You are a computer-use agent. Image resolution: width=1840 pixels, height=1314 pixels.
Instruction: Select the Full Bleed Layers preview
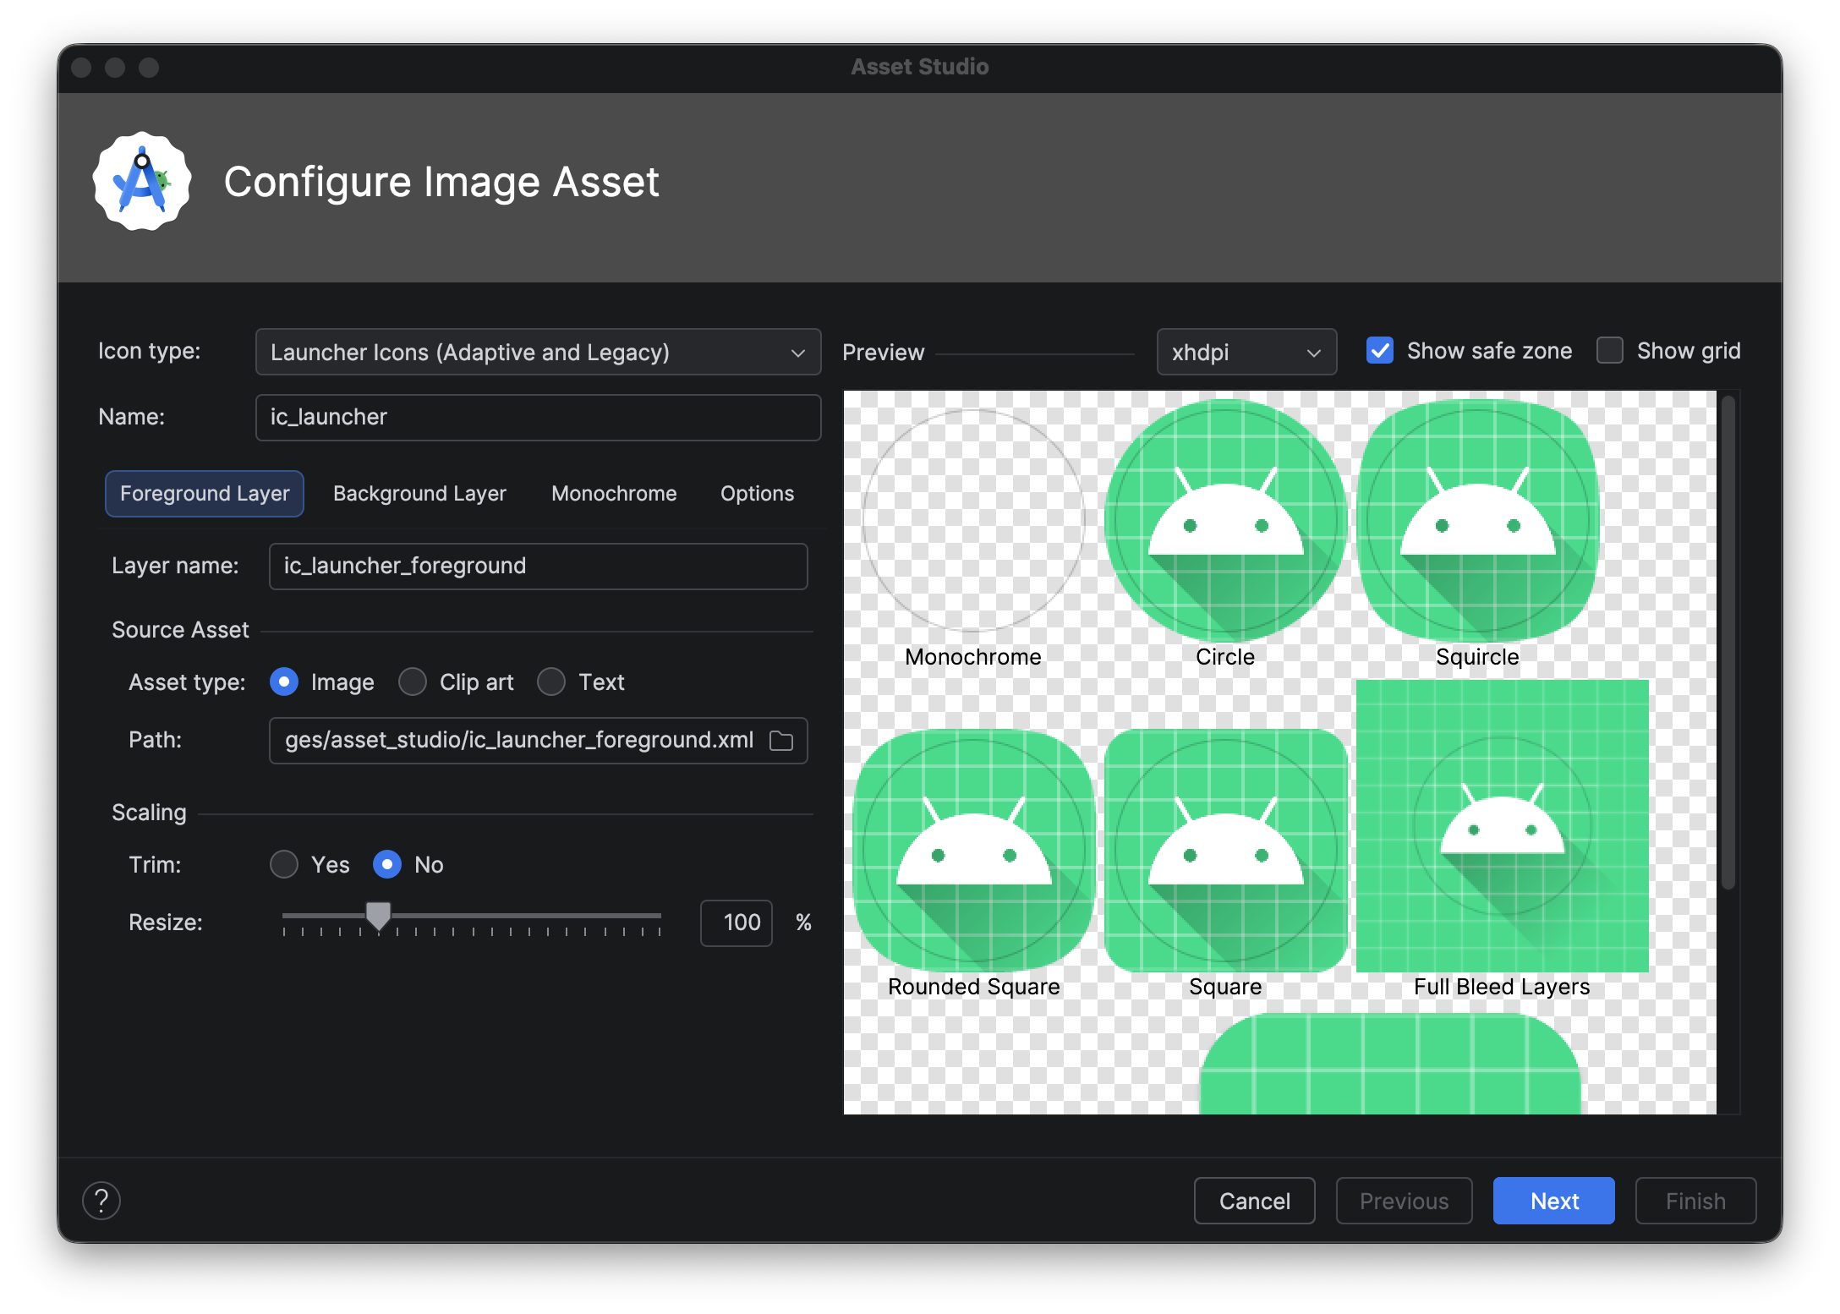[1502, 826]
